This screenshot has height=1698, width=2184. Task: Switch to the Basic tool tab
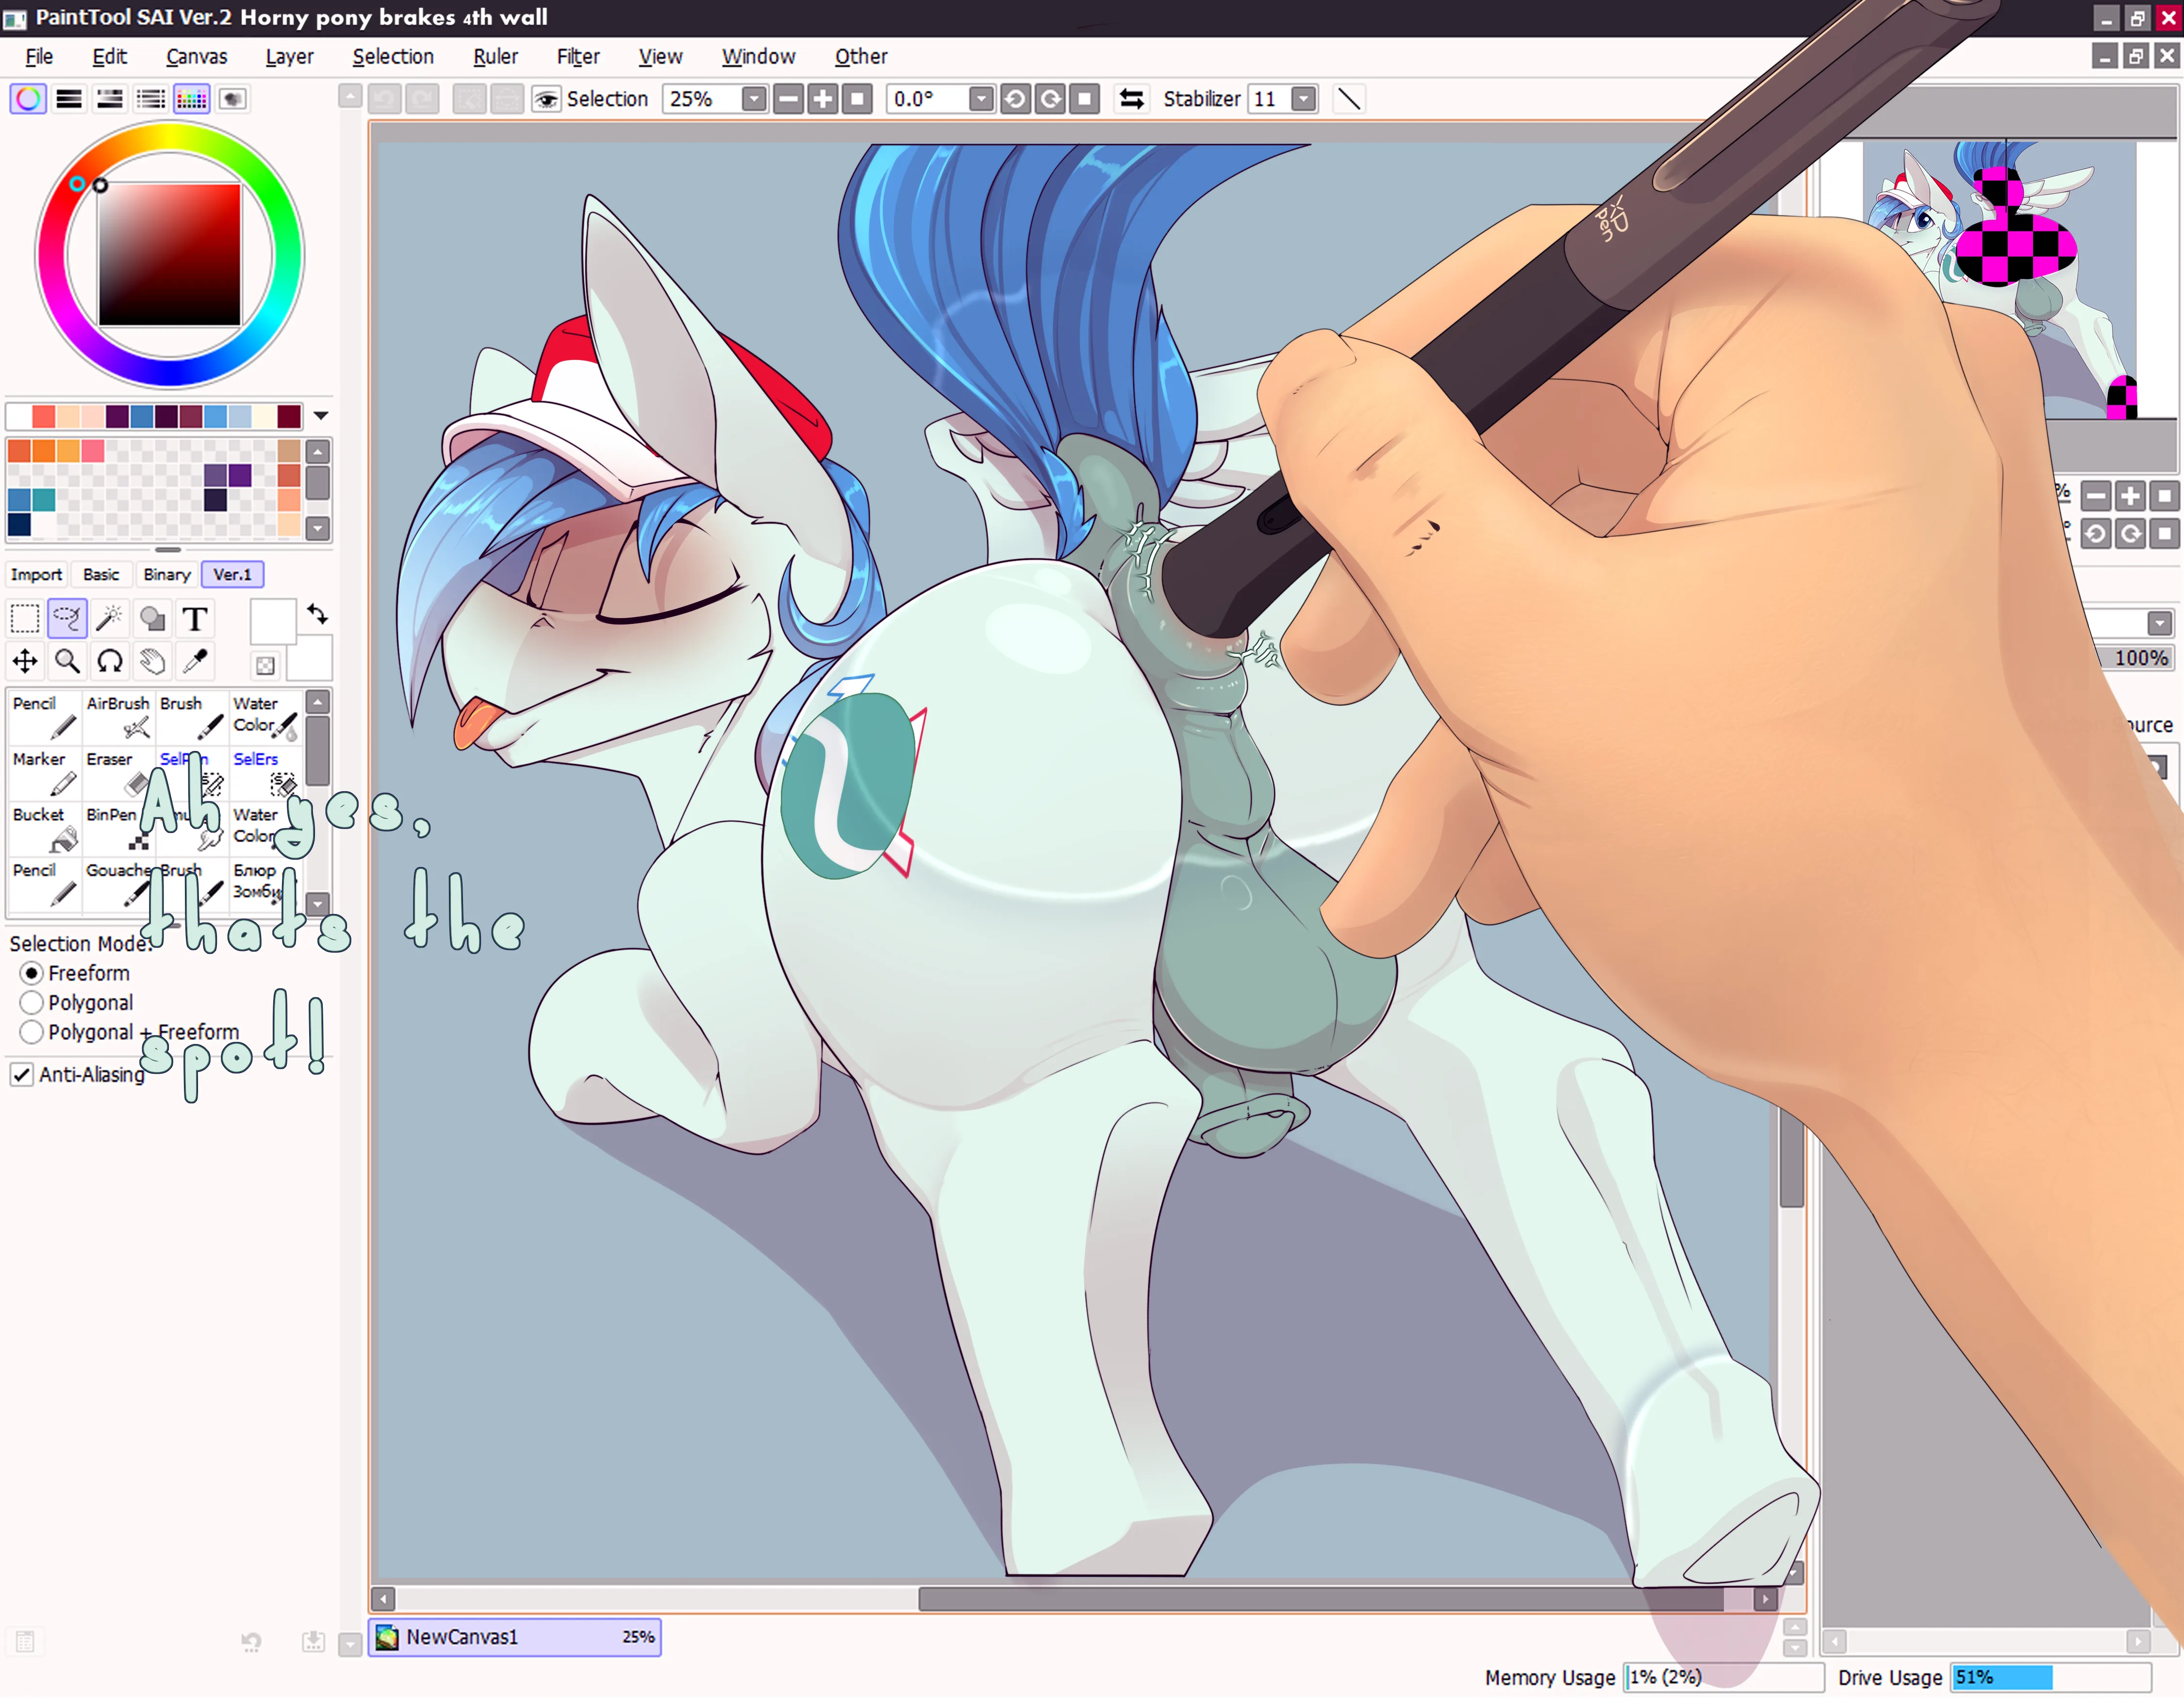tap(101, 575)
